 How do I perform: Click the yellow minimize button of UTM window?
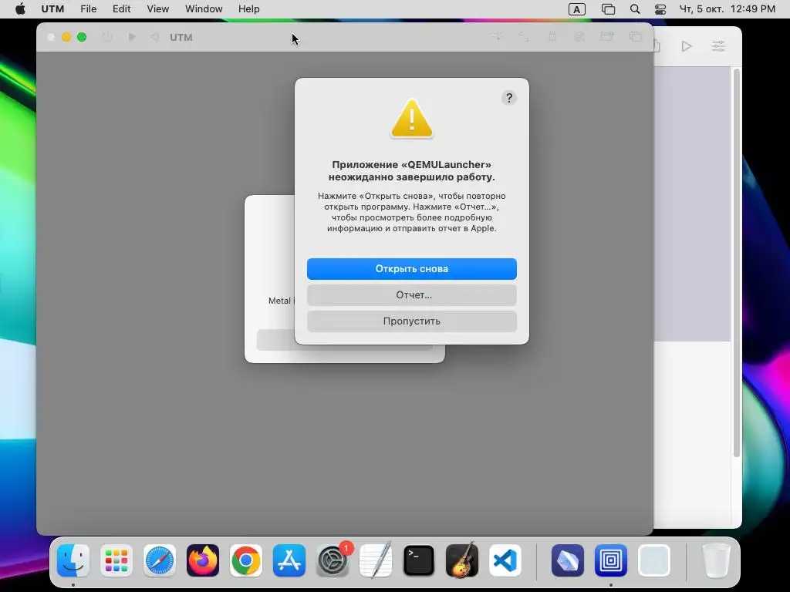pyautogui.click(x=66, y=37)
